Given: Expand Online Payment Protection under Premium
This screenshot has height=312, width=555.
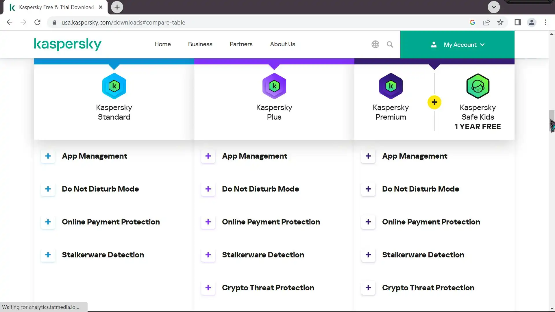Looking at the screenshot, I should 368,222.
